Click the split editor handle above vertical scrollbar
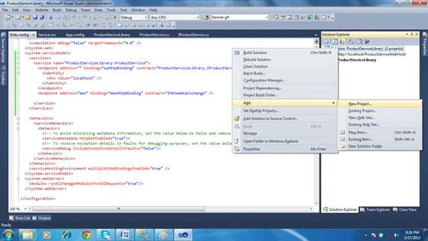428x241 pixels. point(316,41)
